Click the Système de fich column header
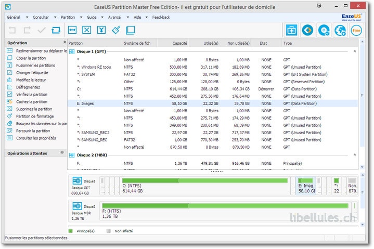 click(139, 43)
